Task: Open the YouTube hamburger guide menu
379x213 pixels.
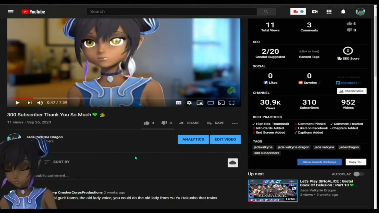Action: (x=11, y=12)
